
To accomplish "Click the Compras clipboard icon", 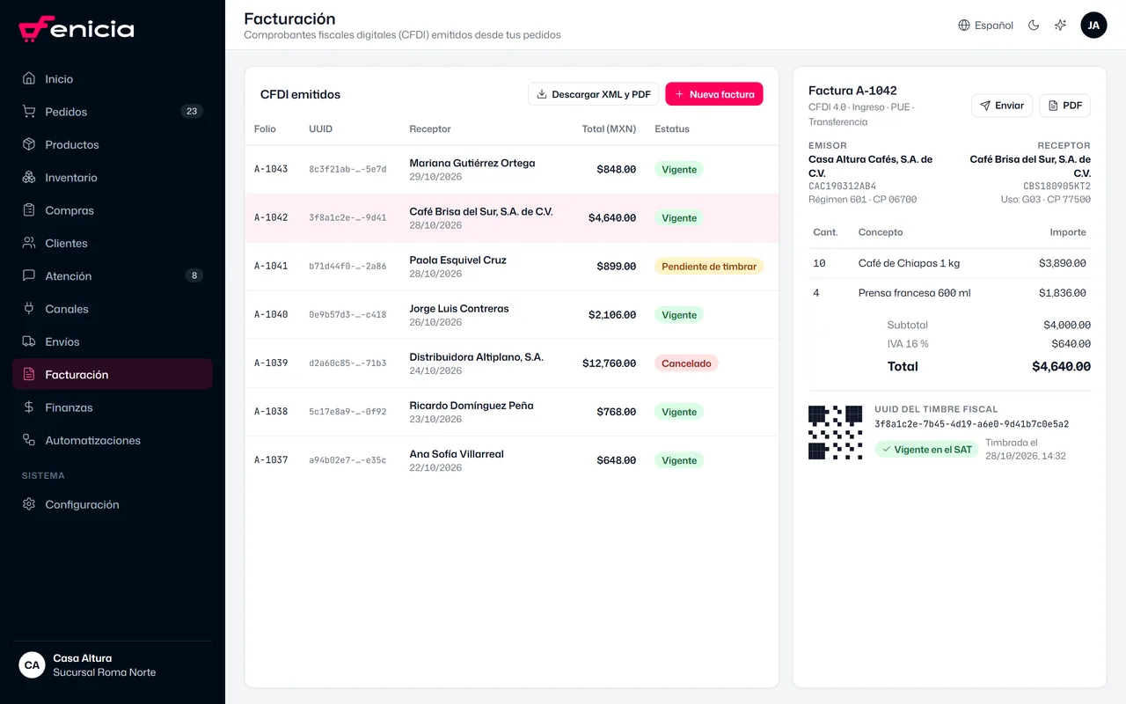I will (29, 210).
